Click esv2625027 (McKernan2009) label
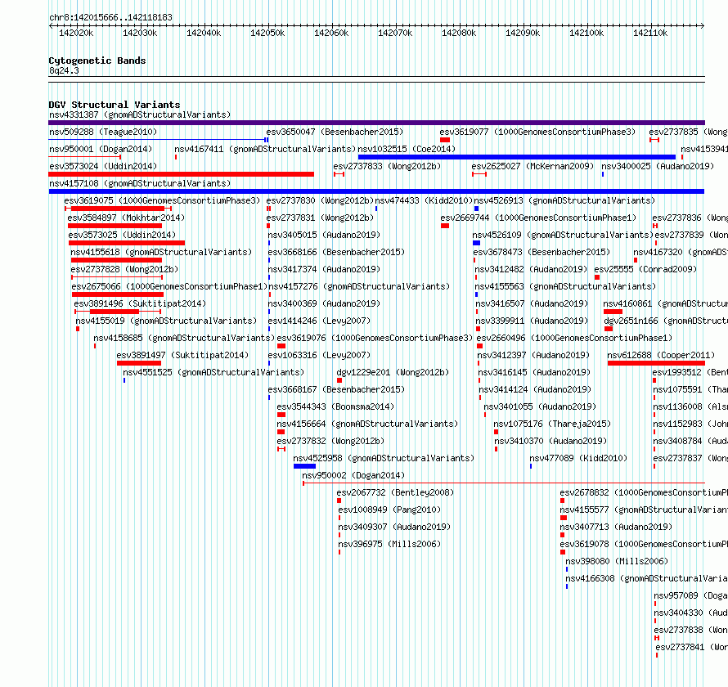The height and width of the screenshot is (687, 728). (x=533, y=166)
